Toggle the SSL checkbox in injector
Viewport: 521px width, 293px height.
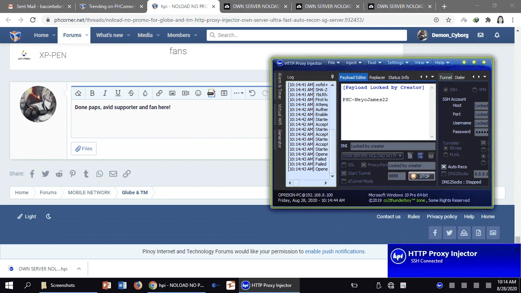point(344,165)
